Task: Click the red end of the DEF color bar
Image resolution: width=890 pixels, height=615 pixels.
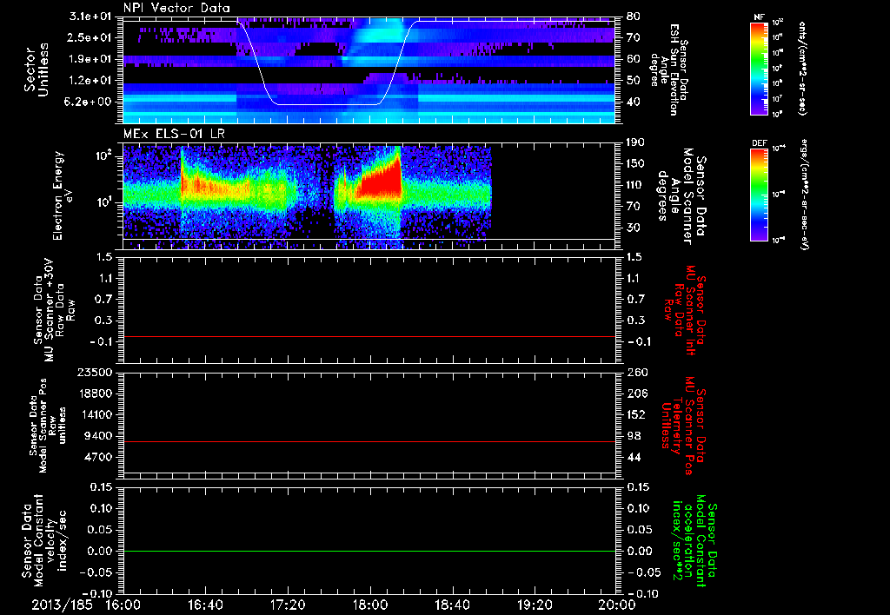Action: [760, 153]
